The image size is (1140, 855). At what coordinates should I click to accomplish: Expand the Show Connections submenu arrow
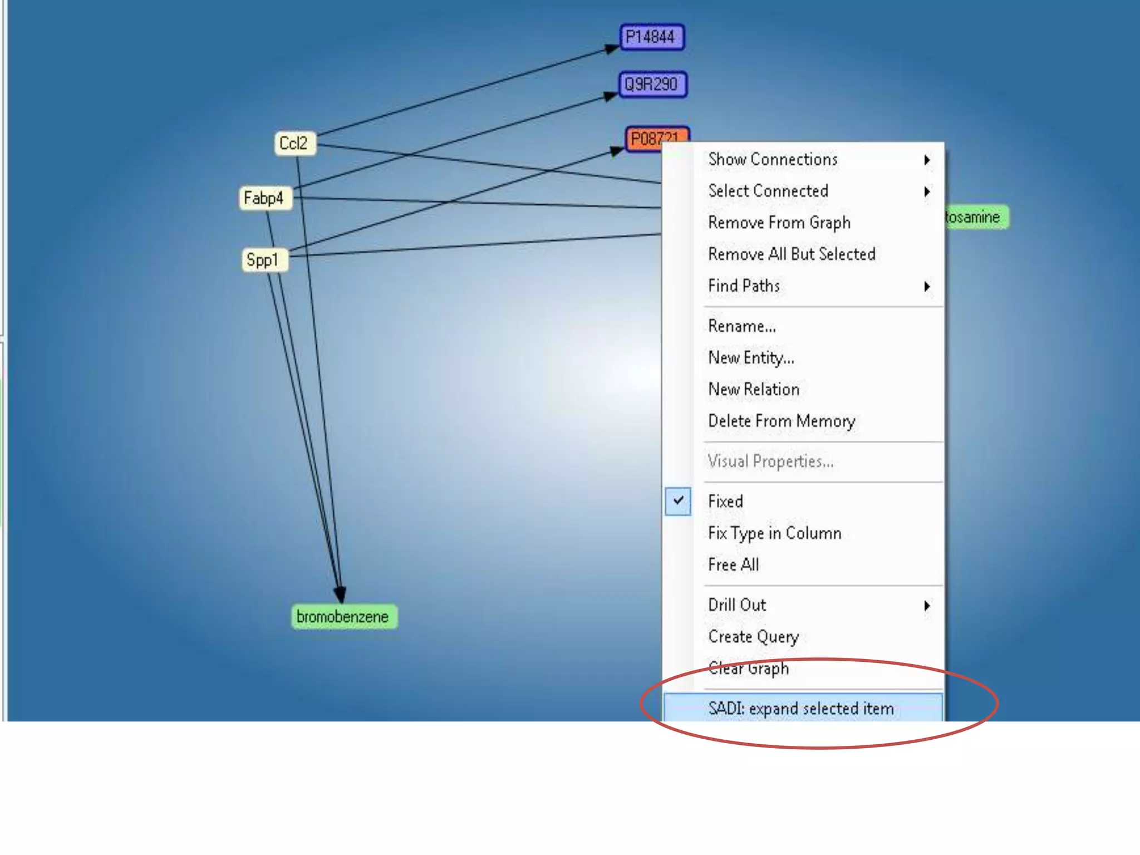(x=926, y=160)
